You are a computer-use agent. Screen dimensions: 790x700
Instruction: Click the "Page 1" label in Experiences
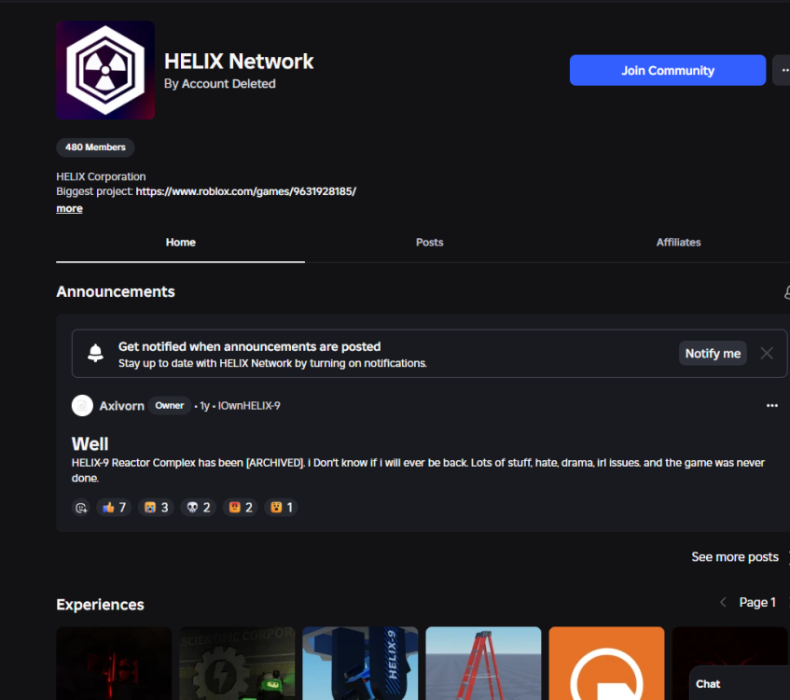point(757,602)
